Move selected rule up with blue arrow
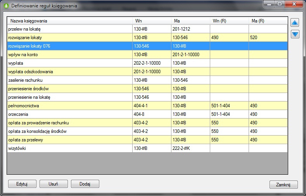Image resolution: width=306 pixels, height=196 pixels. 295,23
